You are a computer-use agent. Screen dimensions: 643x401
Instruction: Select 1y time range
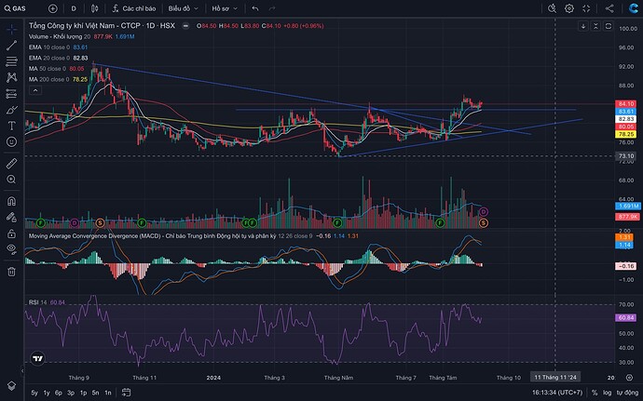pos(47,393)
